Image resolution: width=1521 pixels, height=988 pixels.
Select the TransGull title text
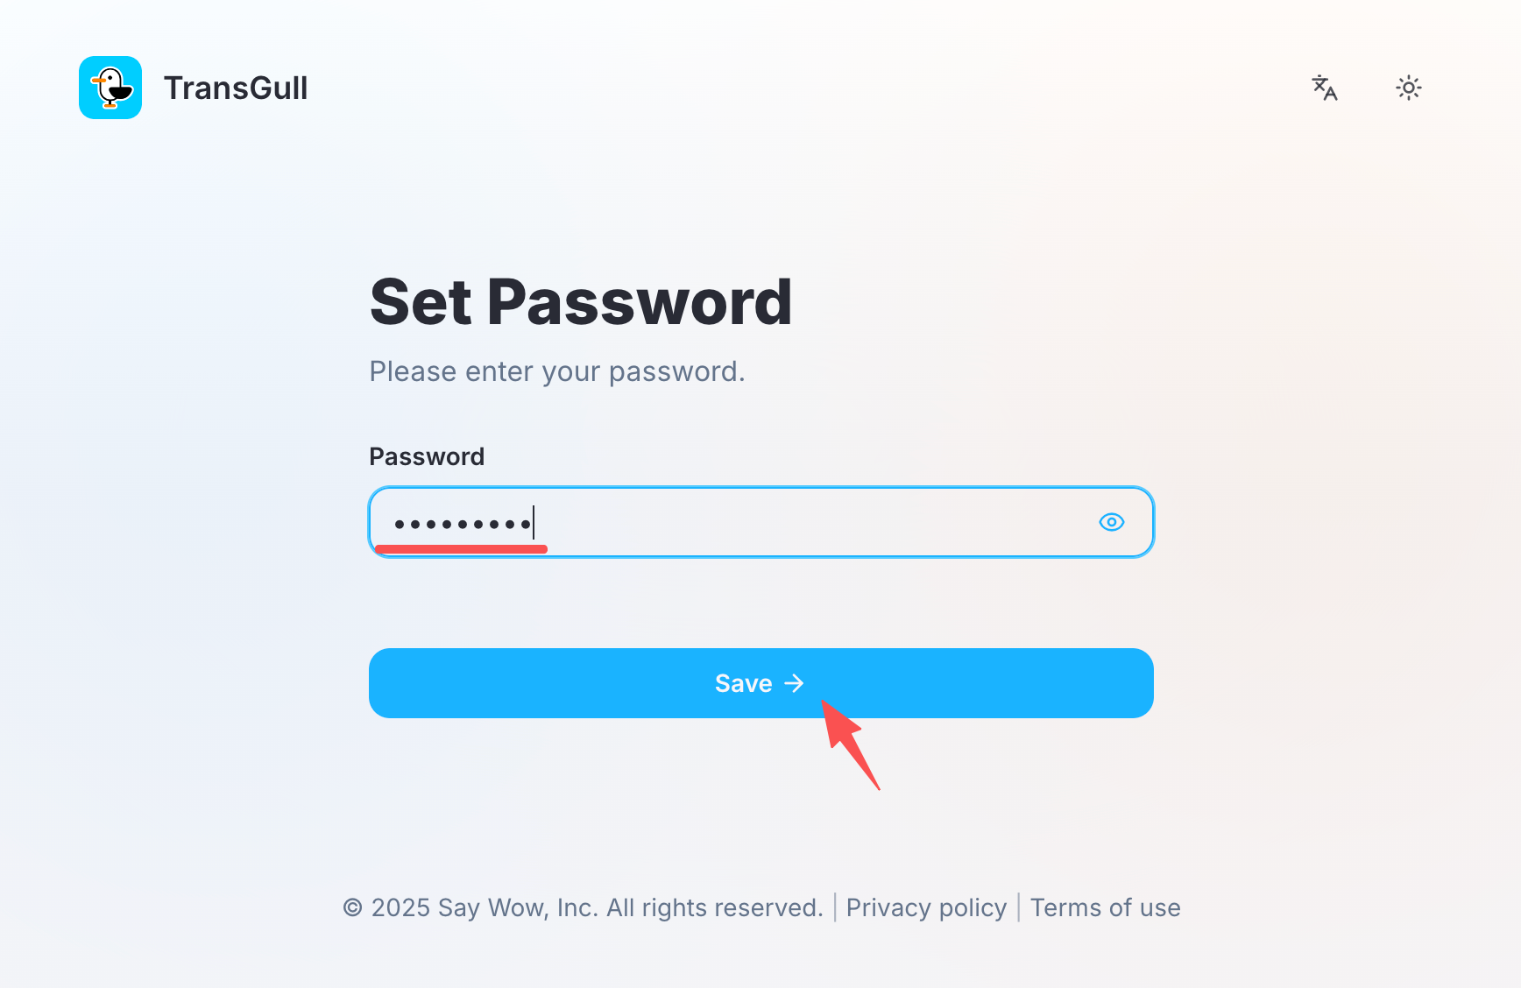pos(236,87)
